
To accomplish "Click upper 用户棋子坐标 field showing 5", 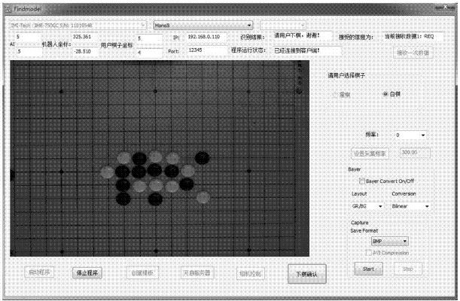I will pos(150,38).
